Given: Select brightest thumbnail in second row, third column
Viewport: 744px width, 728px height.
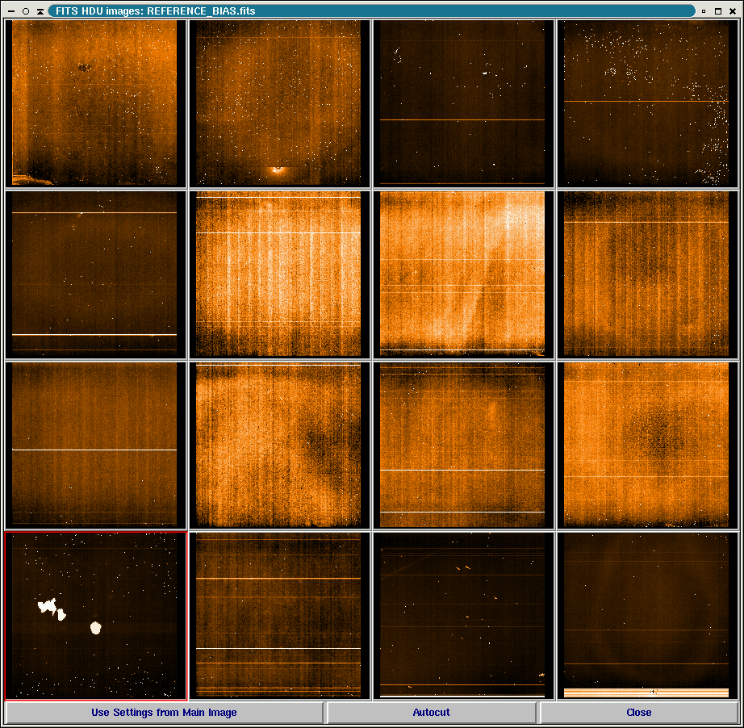Looking at the screenshot, I should 462,274.
